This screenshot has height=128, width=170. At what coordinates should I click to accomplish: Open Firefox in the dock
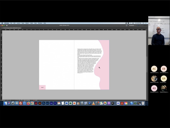click(x=28, y=103)
